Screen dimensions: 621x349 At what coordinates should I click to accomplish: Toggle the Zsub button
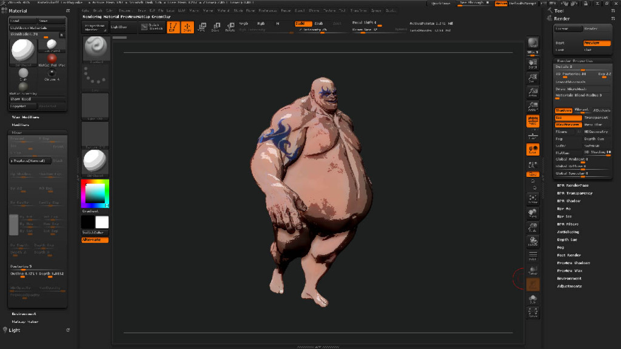pyautogui.click(x=319, y=24)
